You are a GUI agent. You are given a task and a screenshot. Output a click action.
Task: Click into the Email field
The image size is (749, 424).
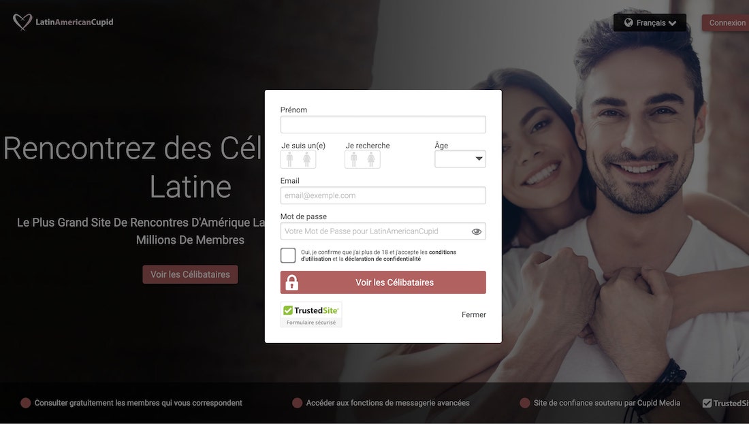pyautogui.click(x=383, y=195)
